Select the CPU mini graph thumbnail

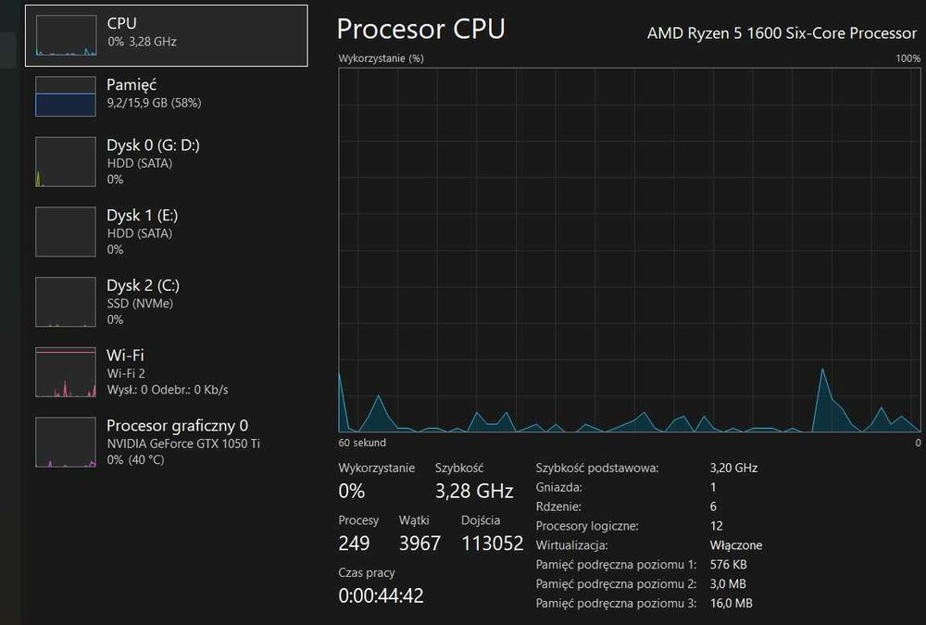(65, 35)
